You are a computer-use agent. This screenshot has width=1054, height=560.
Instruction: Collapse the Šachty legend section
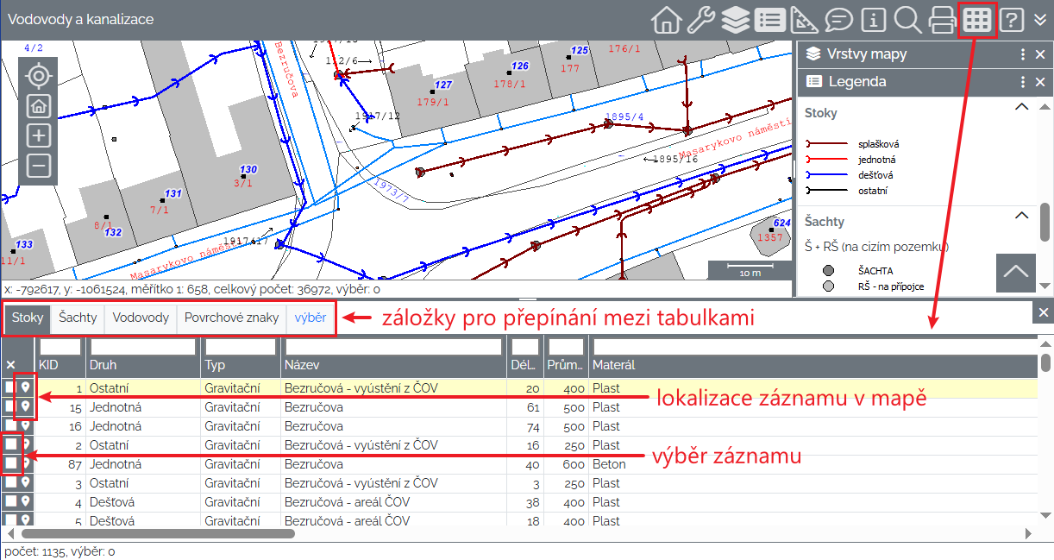pyautogui.click(x=1021, y=216)
